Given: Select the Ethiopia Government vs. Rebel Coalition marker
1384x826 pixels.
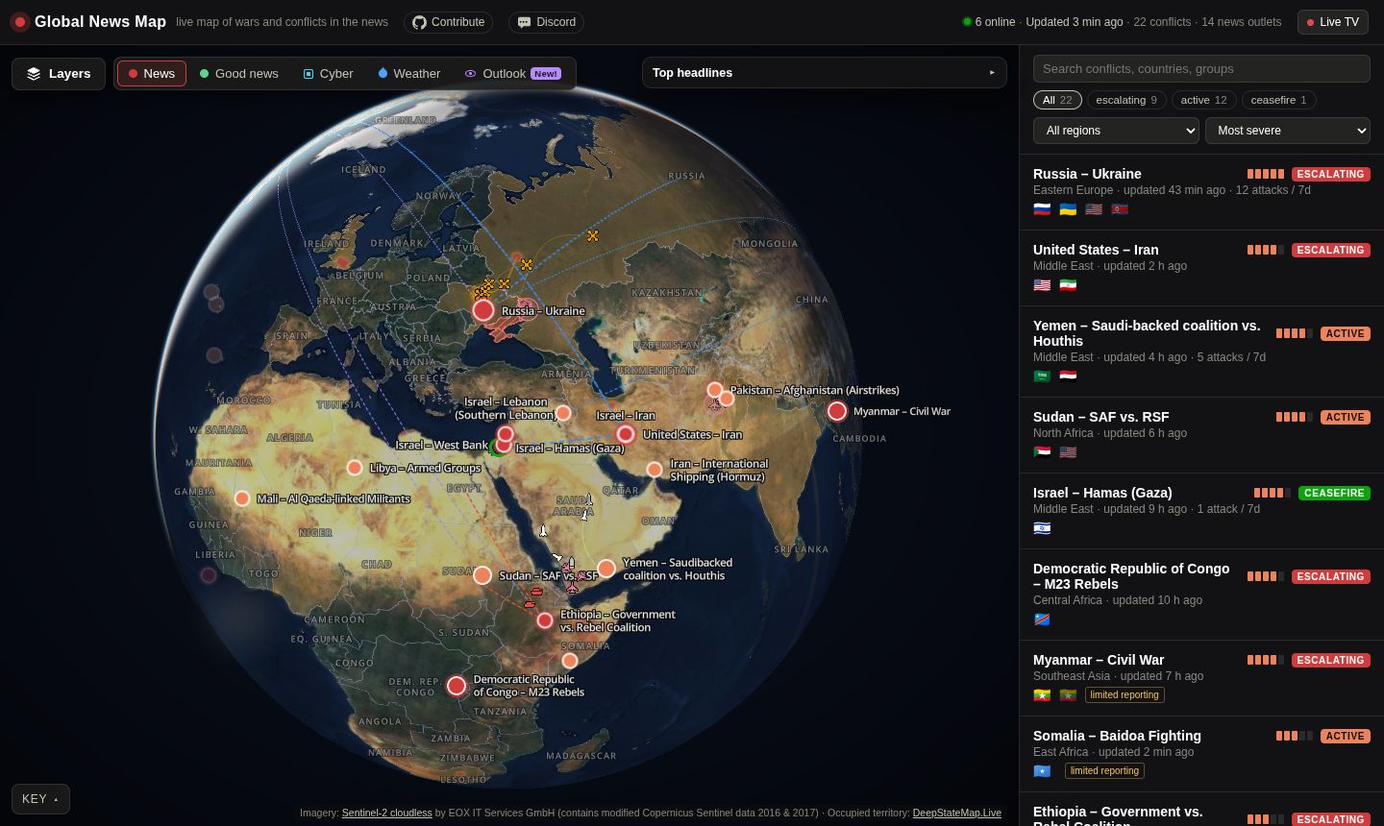Looking at the screenshot, I should 545,620.
